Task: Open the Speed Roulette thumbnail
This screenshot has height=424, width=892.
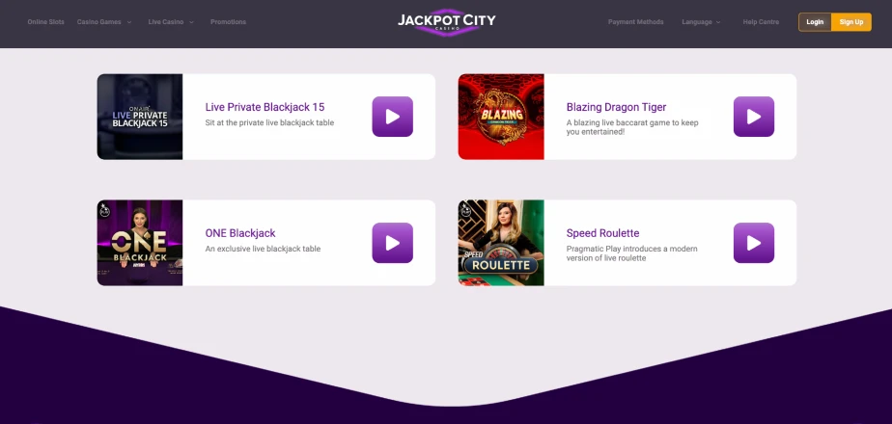Action: pyautogui.click(x=501, y=243)
